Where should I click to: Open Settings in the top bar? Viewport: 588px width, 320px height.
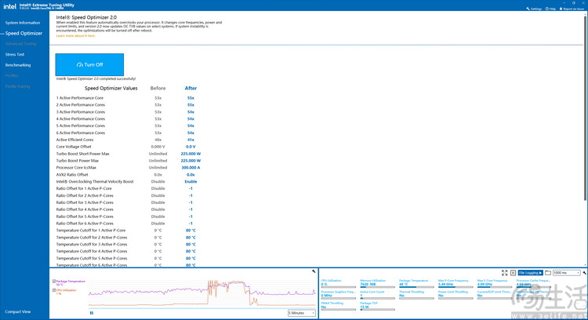[x=534, y=9]
